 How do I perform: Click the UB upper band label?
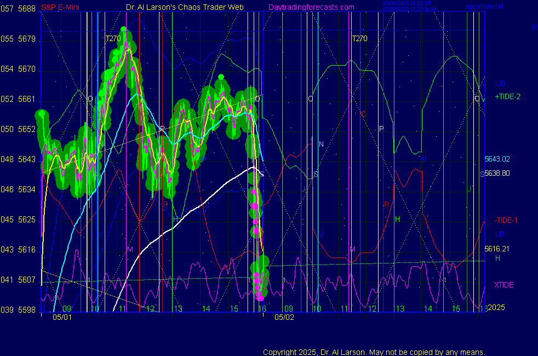pos(500,84)
